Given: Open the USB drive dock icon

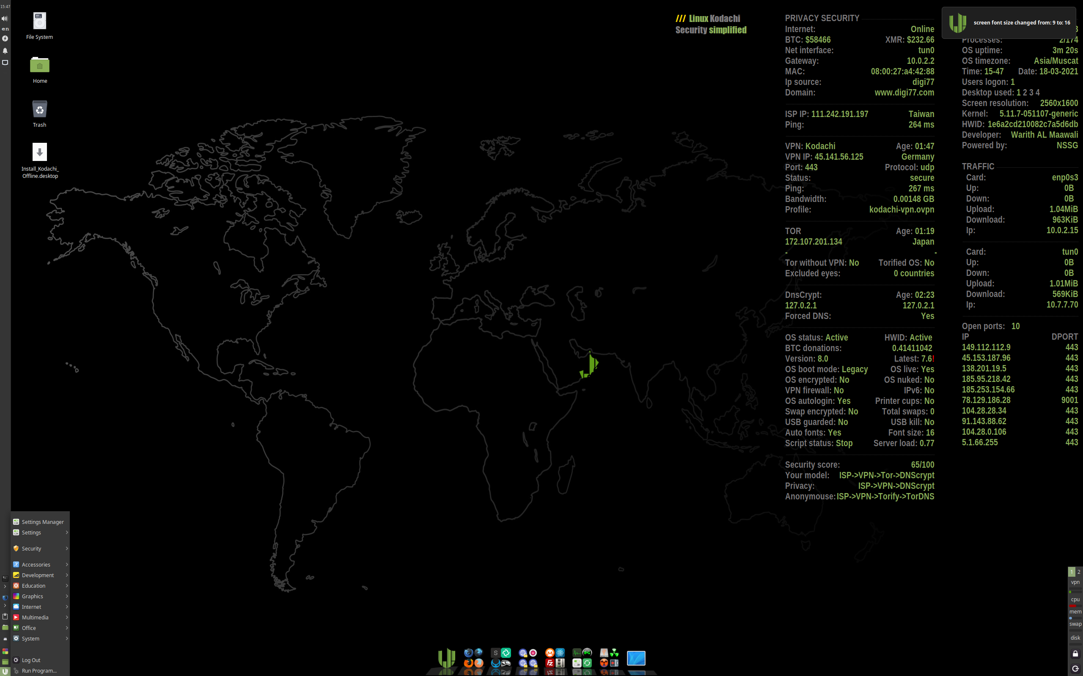Looking at the screenshot, I should tap(604, 653).
